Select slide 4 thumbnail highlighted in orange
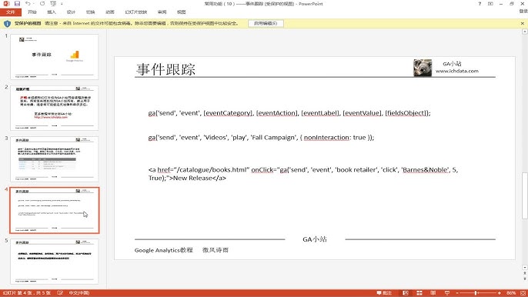The width and height of the screenshot is (528, 297). tap(54, 211)
